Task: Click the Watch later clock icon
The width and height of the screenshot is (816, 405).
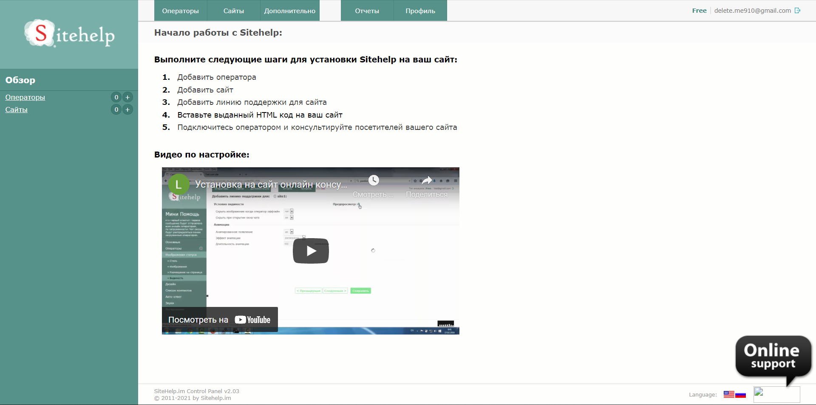Action: (374, 180)
